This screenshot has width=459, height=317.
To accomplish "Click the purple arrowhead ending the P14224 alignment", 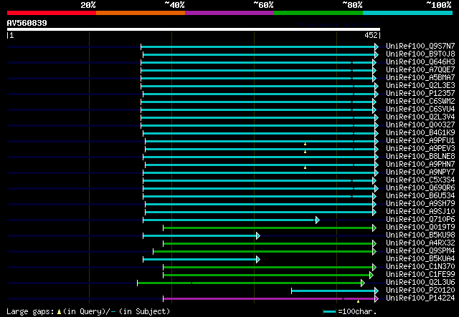I will (377, 298).
